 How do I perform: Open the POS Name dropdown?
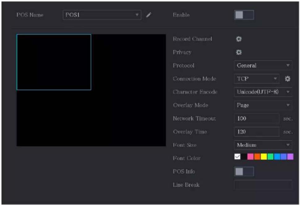(x=102, y=15)
